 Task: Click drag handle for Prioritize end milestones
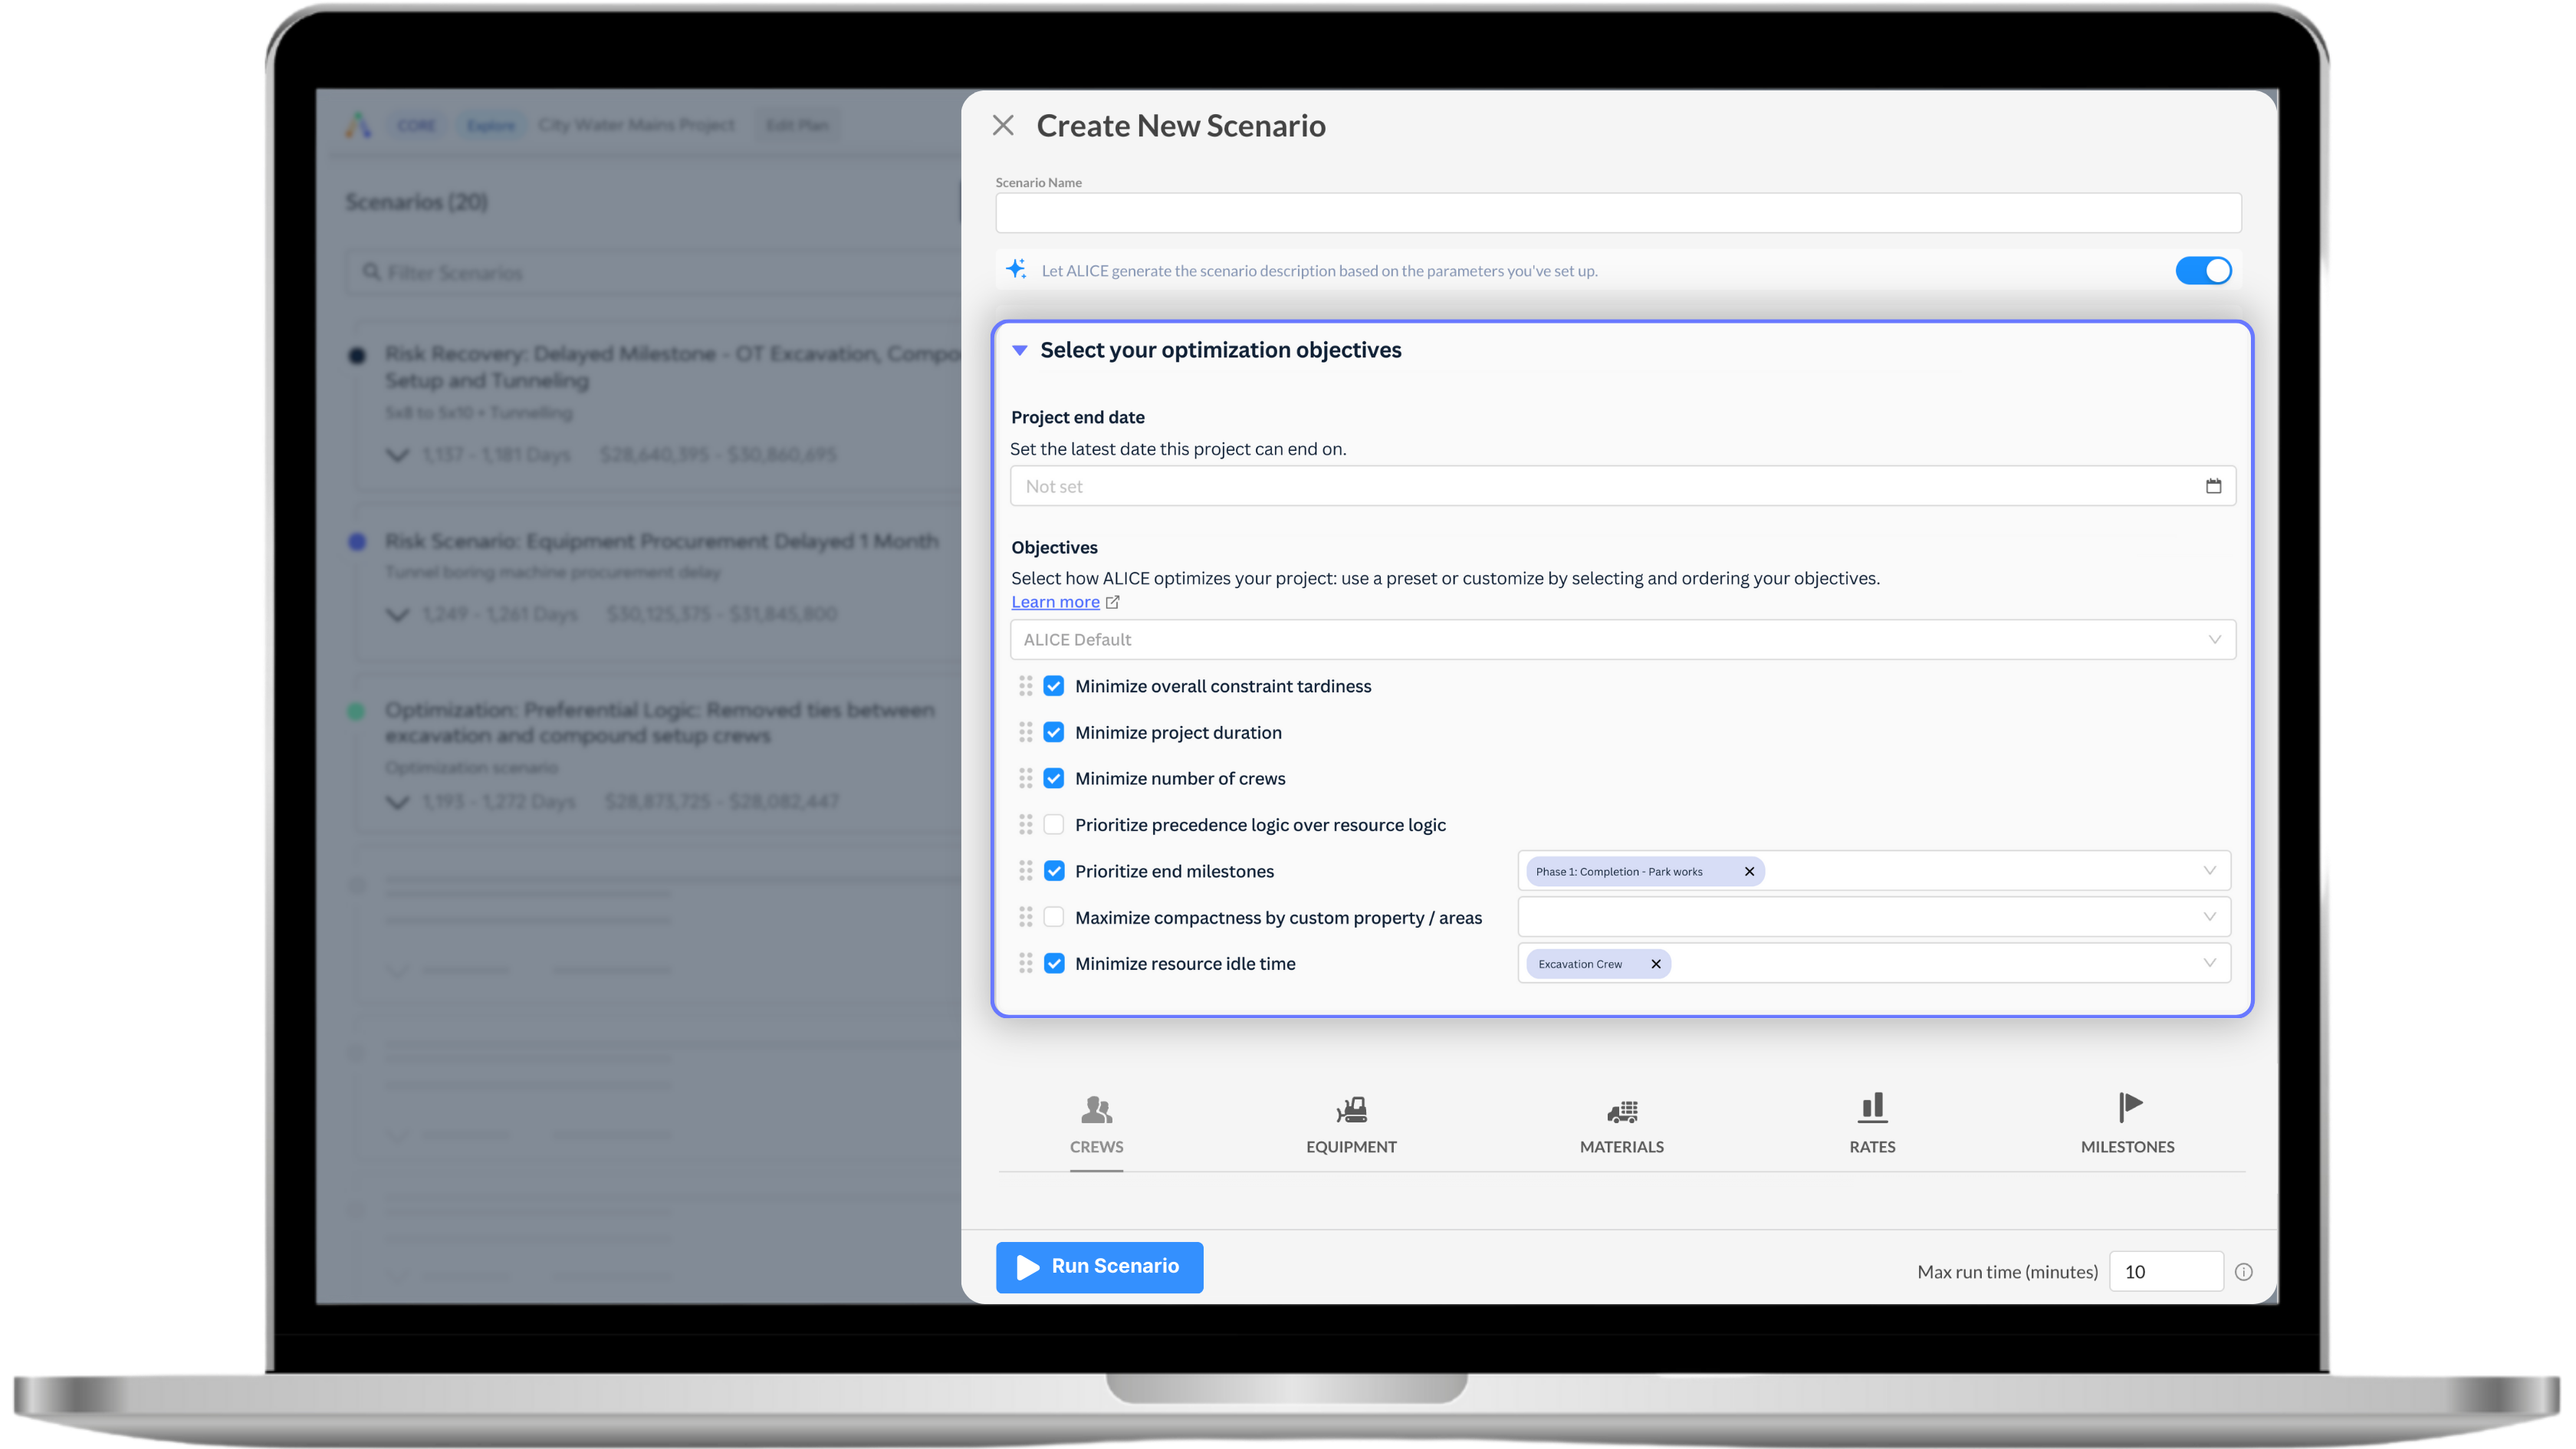pyautogui.click(x=1025, y=871)
